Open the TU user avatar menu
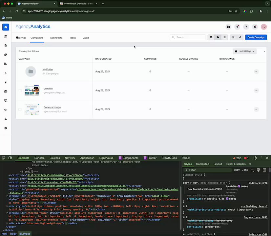The width and height of the screenshot is (271, 236). (264, 27)
